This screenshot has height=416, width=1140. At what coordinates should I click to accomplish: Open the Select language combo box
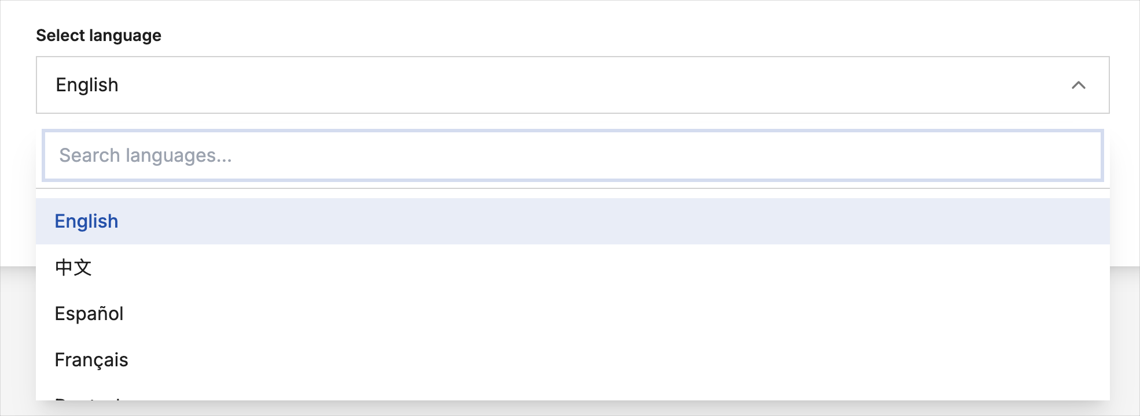pyautogui.click(x=572, y=85)
